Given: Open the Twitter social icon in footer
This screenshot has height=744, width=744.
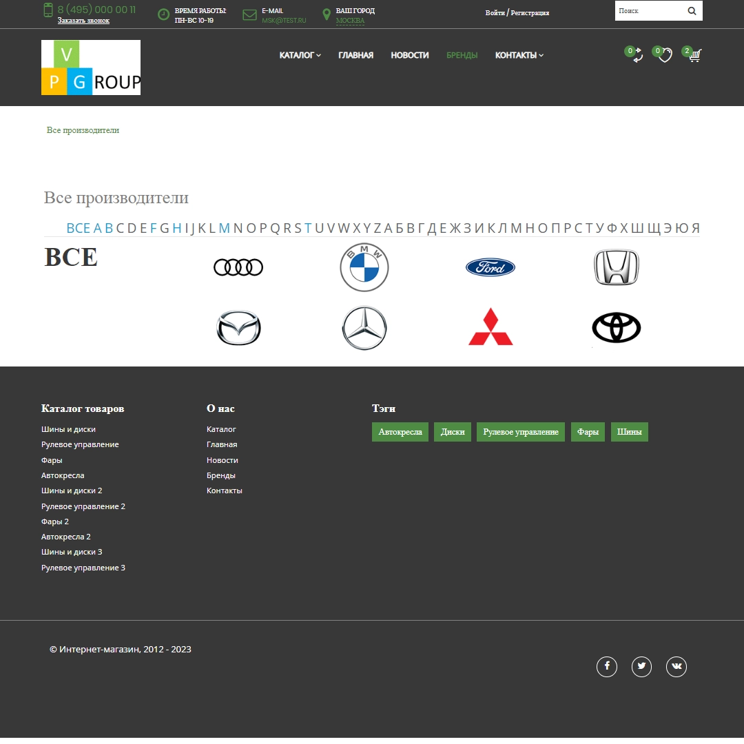Looking at the screenshot, I should tap(641, 666).
